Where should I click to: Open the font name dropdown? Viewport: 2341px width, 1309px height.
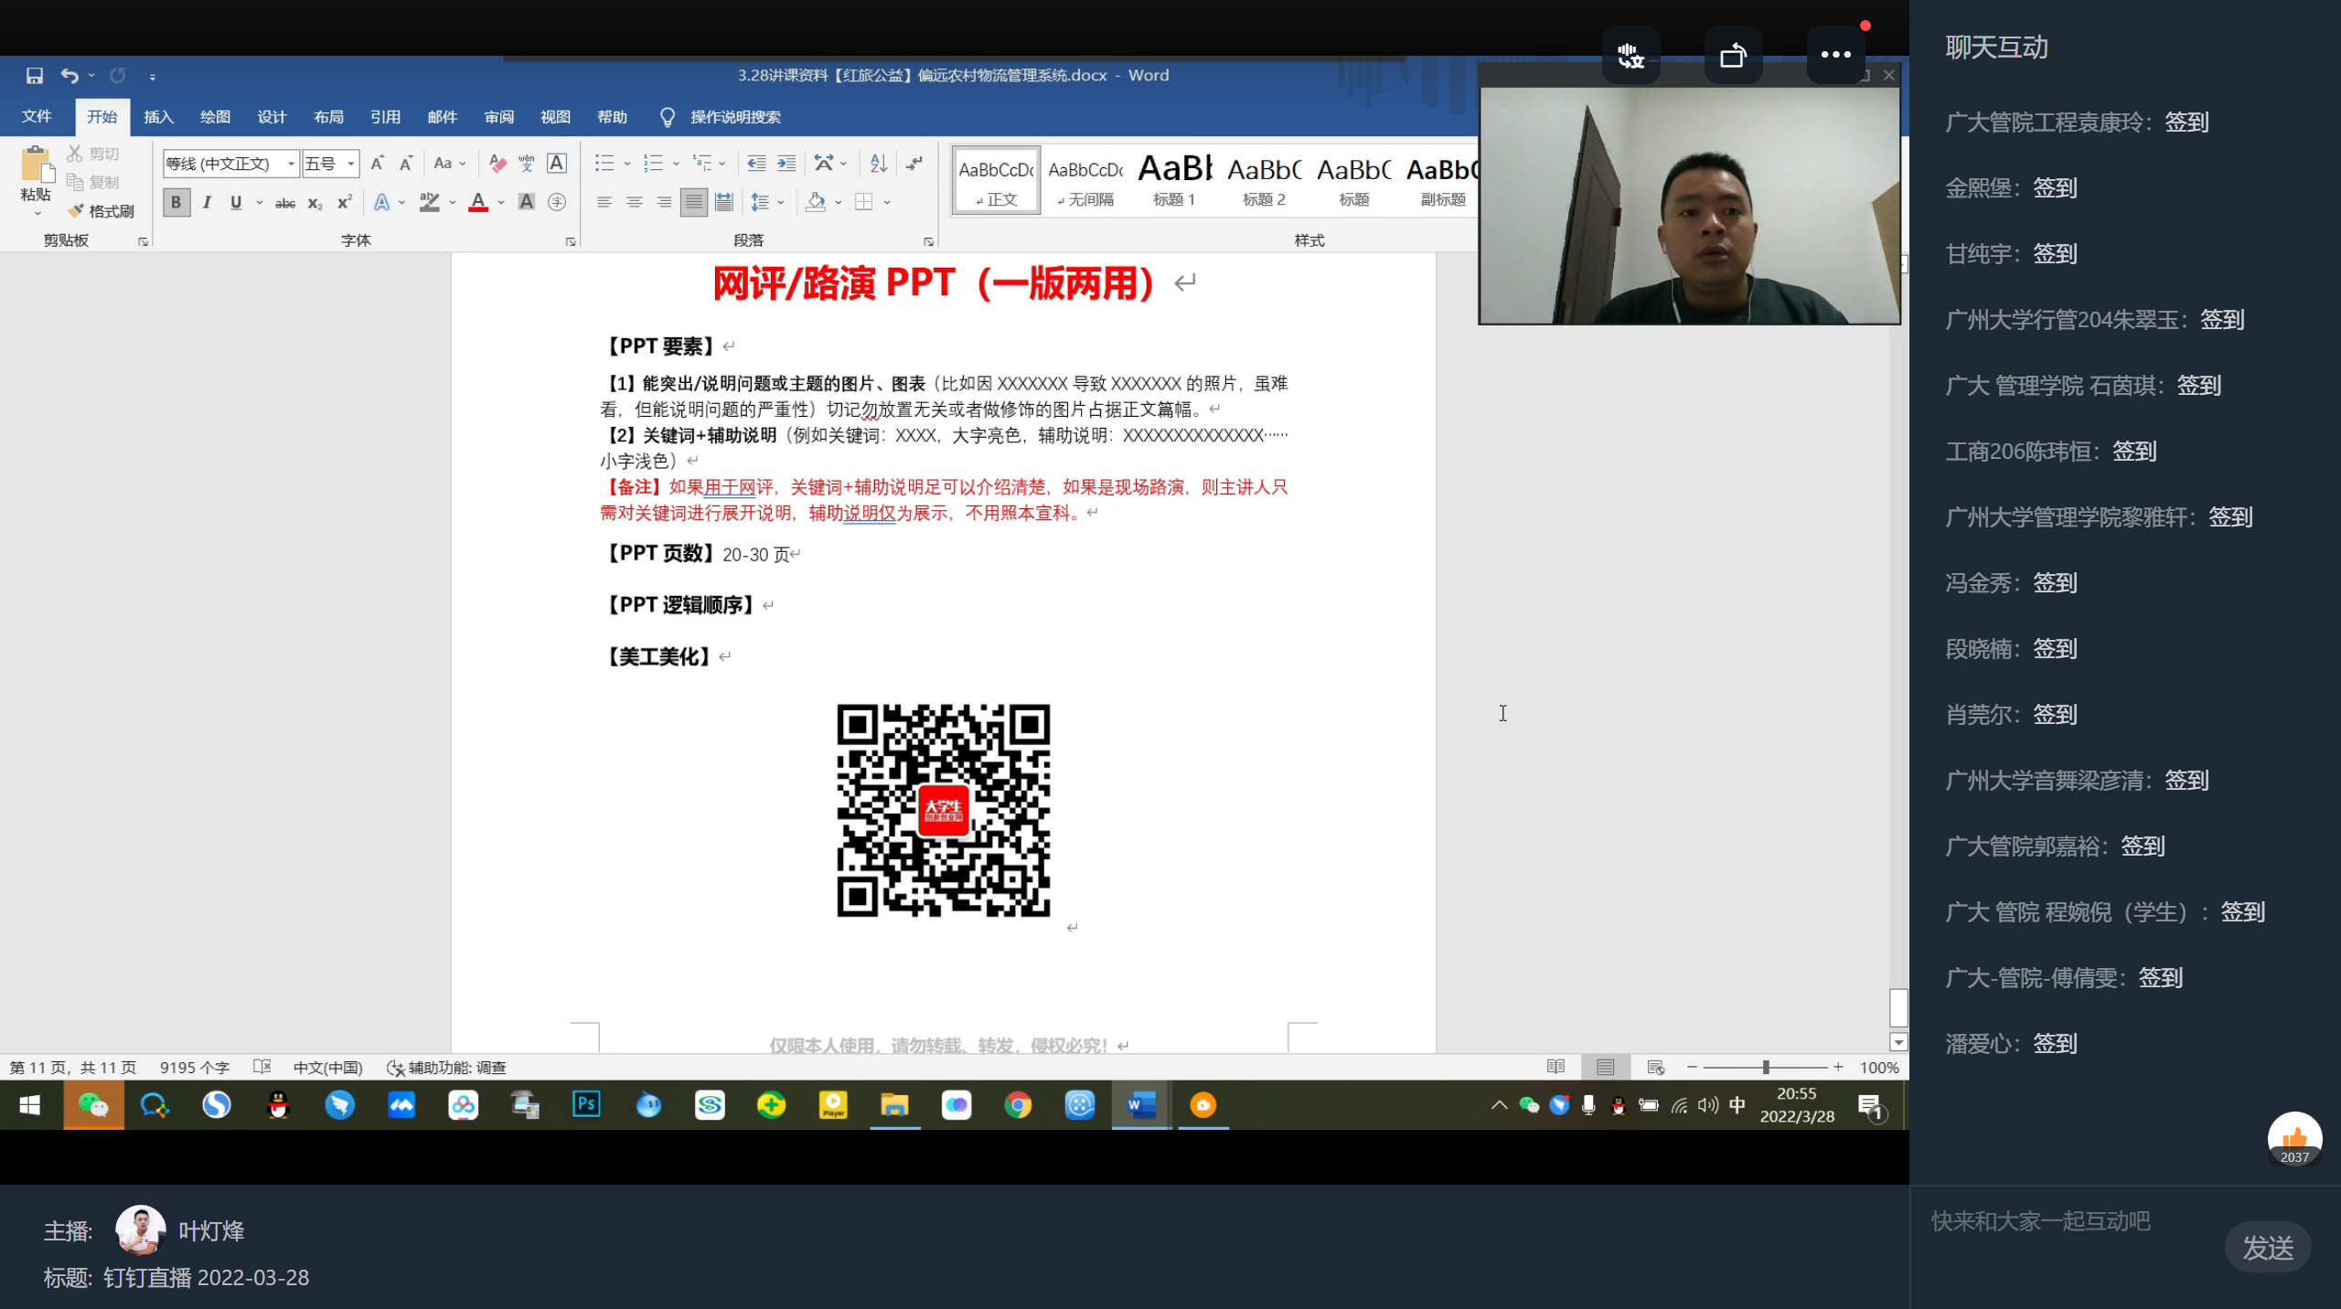292,164
